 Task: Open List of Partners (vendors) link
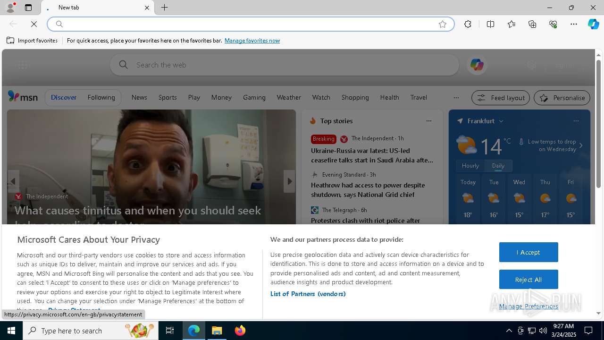coord(308,294)
